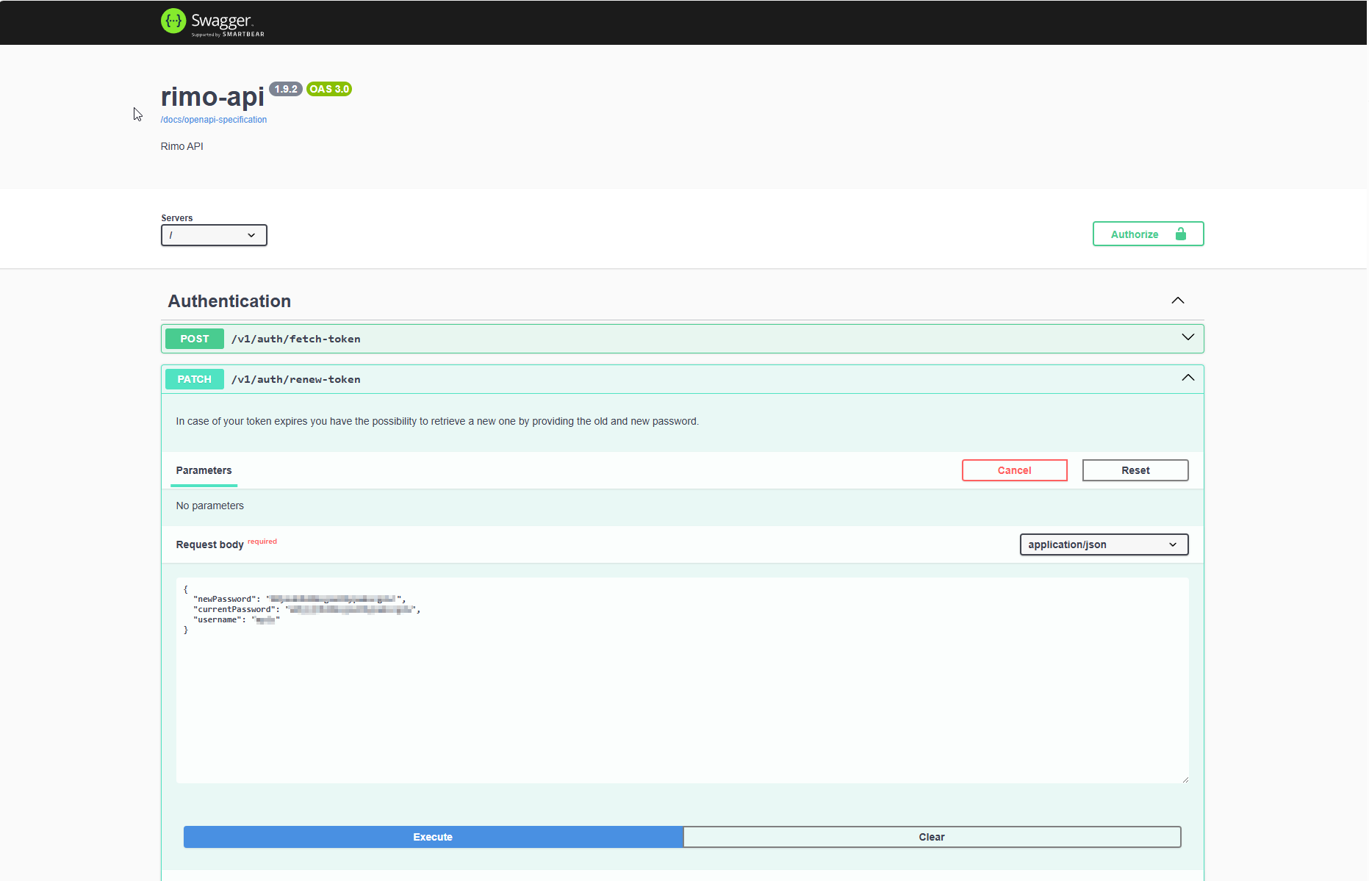
Task: Collapse the Authentication section
Action: (x=1177, y=301)
